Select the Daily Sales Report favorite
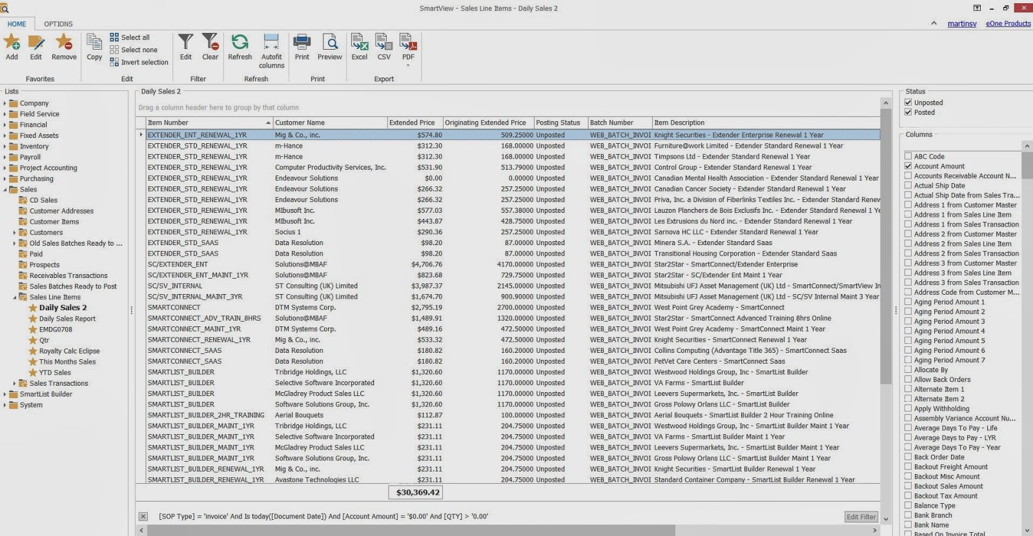1033x536 pixels. [67, 319]
